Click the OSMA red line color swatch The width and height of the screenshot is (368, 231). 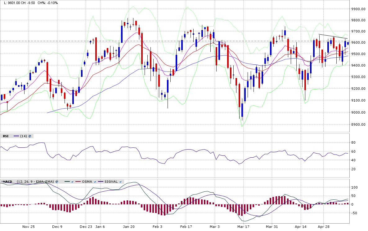click(x=78, y=182)
